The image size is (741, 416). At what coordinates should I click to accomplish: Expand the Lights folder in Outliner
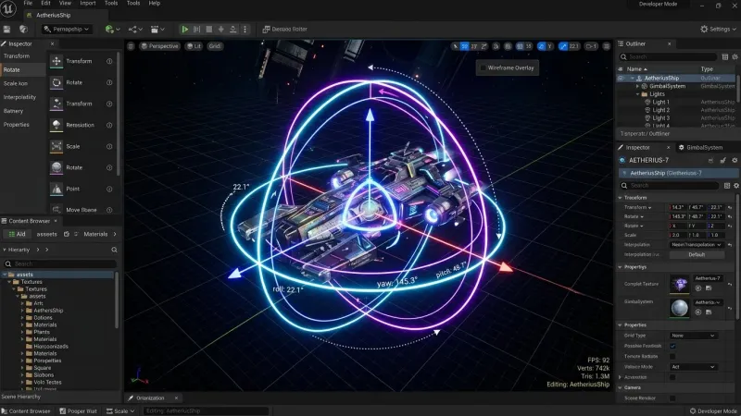click(x=638, y=94)
